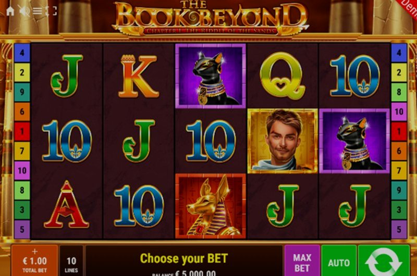Click the black cat symbol in top row
This screenshot has width=417, height=276.
coord(211,76)
